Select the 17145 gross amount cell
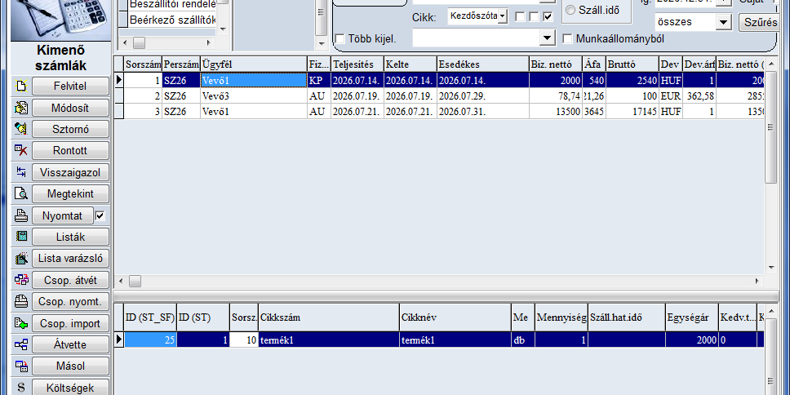Image resolution: width=790 pixels, height=395 pixels. pyautogui.click(x=632, y=111)
